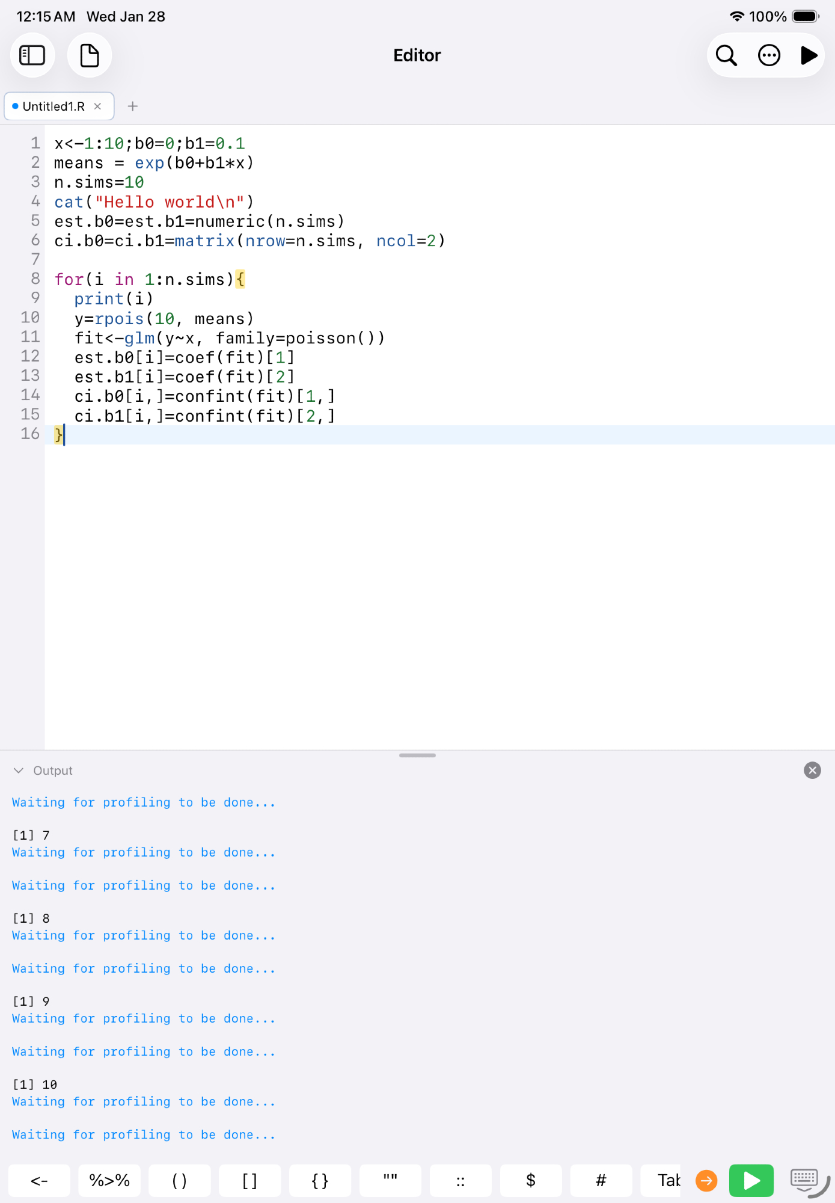Close the Untitled1.R tab
Viewport: 835px width, 1203px height.
point(97,106)
